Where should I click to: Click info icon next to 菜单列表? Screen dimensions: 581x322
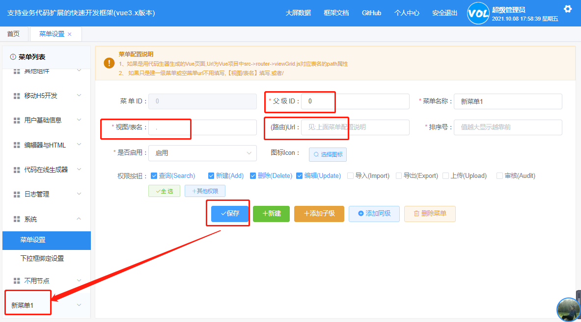pyautogui.click(x=13, y=57)
